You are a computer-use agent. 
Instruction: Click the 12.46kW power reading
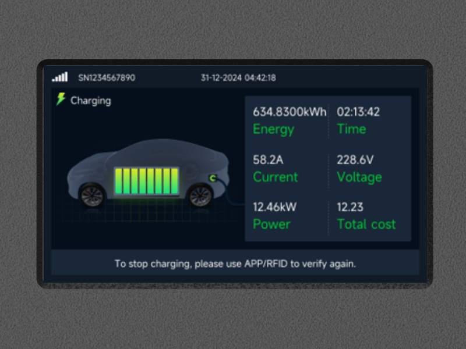(x=274, y=207)
